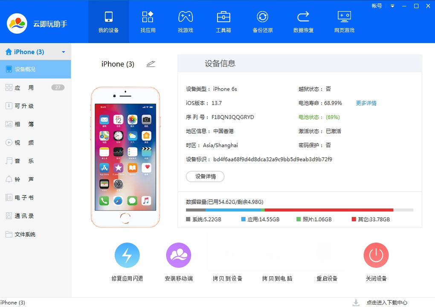Click the green 照片 legend swatch
Viewport: 435px width, 307px height.
click(x=299, y=219)
